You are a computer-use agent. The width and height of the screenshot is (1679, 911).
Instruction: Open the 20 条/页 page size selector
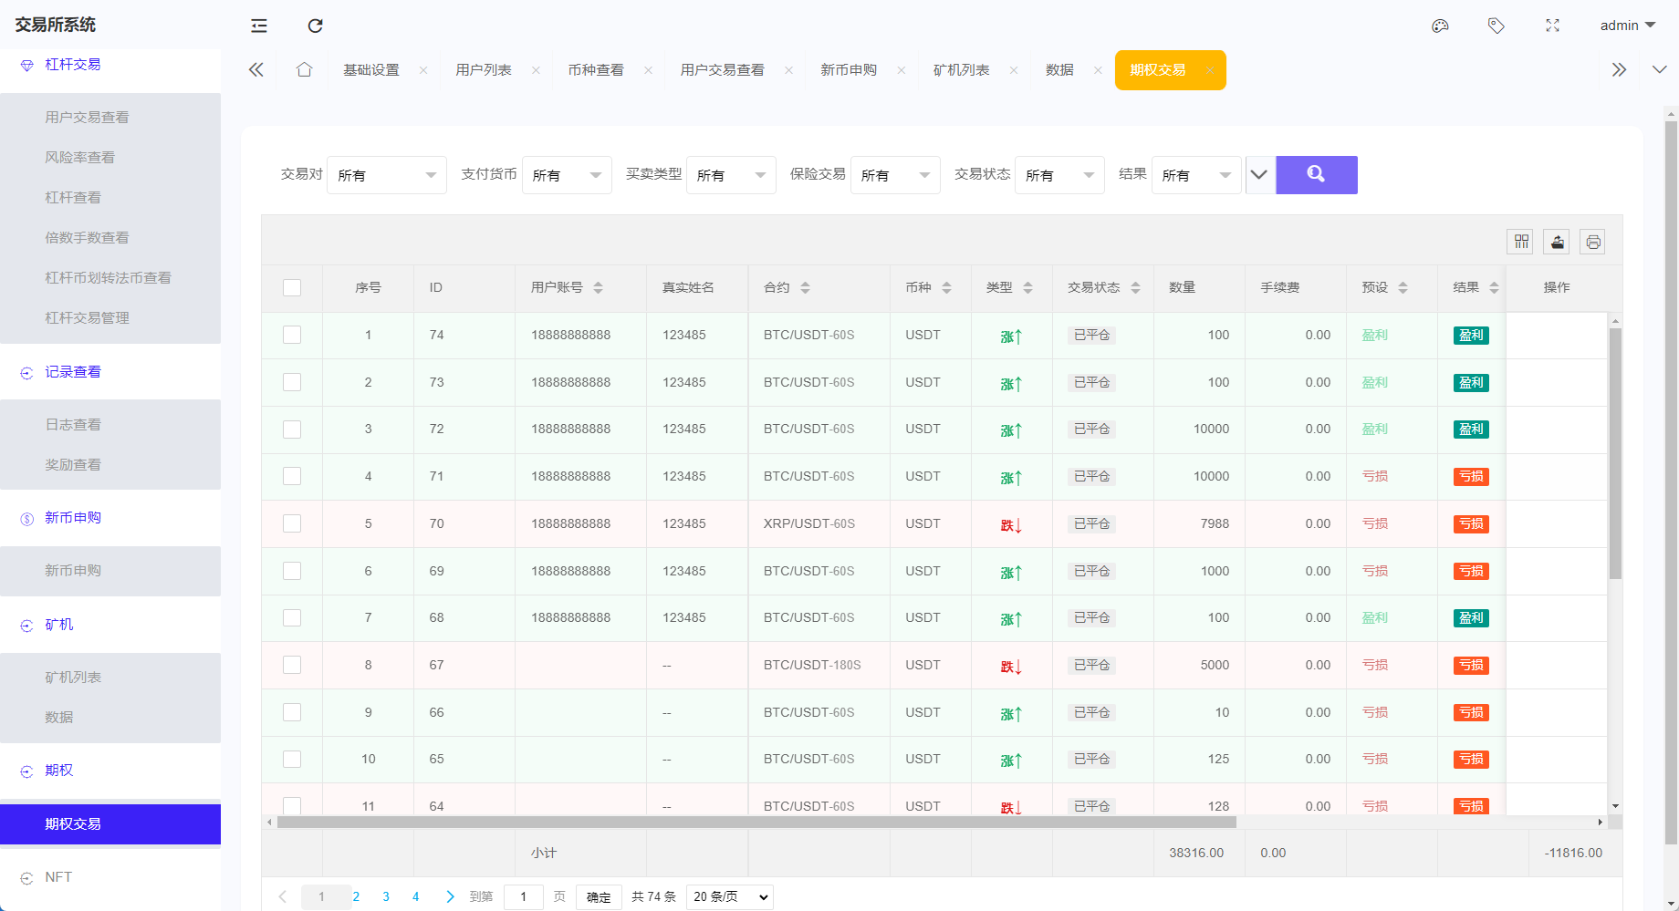click(x=731, y=897)
